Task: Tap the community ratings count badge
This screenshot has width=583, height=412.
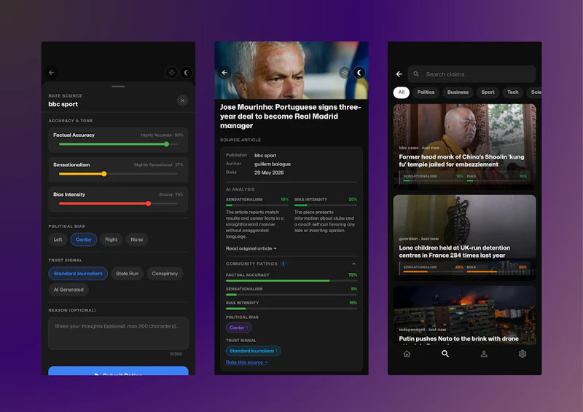Action: (283, 264)
